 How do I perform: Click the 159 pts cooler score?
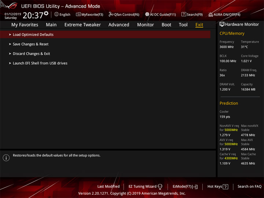point(225,117)
